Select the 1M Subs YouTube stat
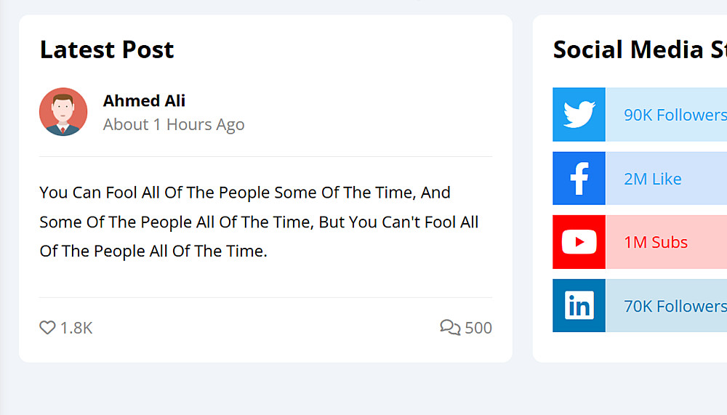Image resolution: width=727 pixels, height=415 pixels. coord(656,242)
